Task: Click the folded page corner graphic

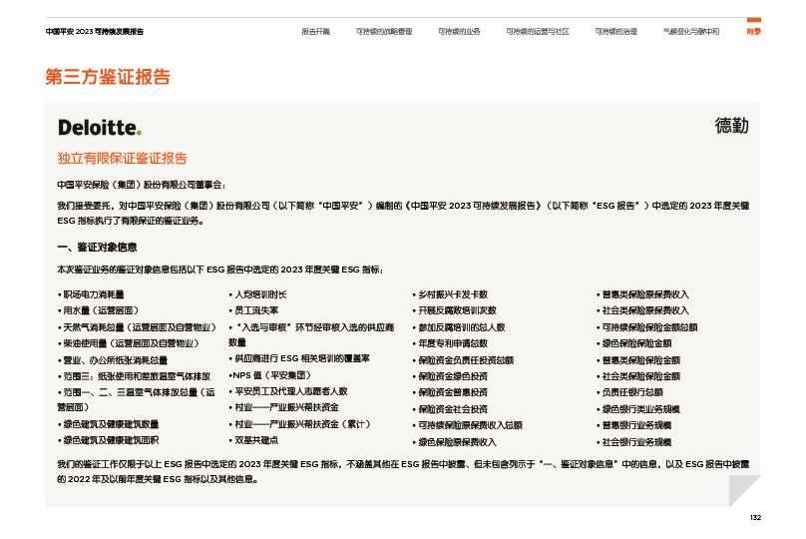Action: [744, 490]
